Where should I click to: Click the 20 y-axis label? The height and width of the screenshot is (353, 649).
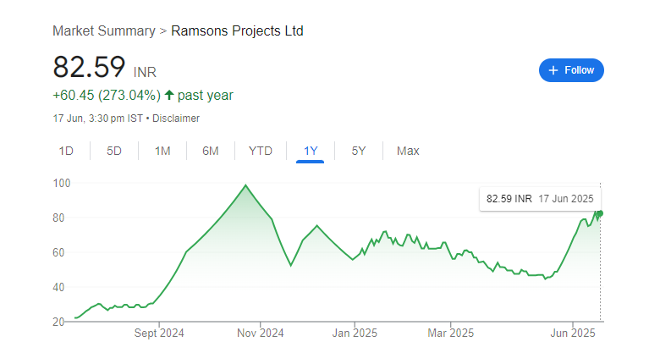tap(58, 322)
